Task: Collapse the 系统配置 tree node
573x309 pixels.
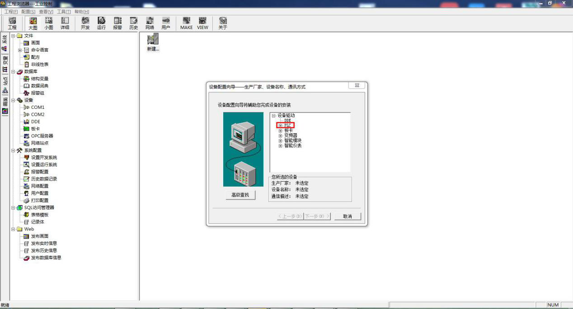Action: [x=13, y=150]
